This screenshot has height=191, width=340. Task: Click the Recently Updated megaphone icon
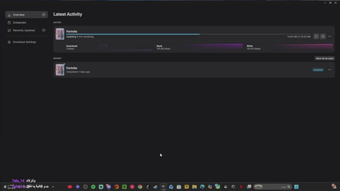click(9, 30)
